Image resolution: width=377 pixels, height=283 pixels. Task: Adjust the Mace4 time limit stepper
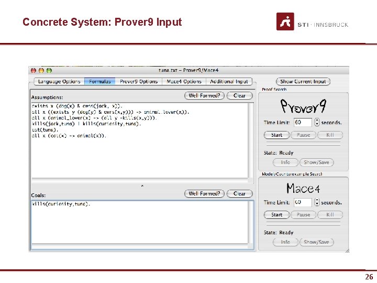pyautogui.click(x=317, y=202)
